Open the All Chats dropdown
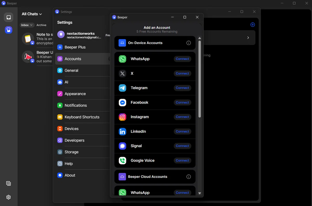The width and height of the screenshot is (312, 206). (32, 14)
